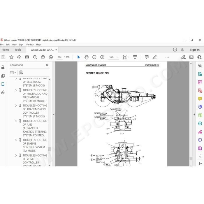Toggle scrolling mode read icon
The image size is (204, 204).
(x=135, y=57)
